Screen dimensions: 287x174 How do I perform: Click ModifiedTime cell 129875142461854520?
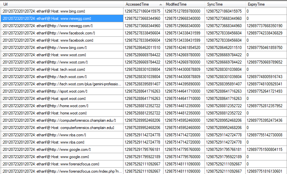184,48
